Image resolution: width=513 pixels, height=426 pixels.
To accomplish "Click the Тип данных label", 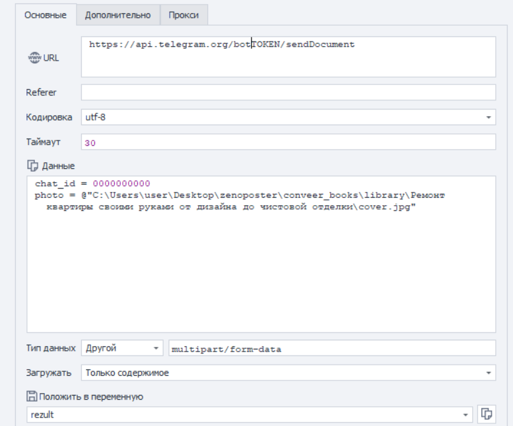I will tap(52, 348).
